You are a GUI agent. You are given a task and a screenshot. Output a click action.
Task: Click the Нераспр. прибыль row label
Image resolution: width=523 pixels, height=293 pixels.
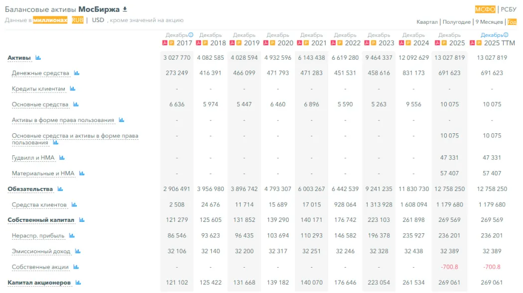[x=37, y=236]
